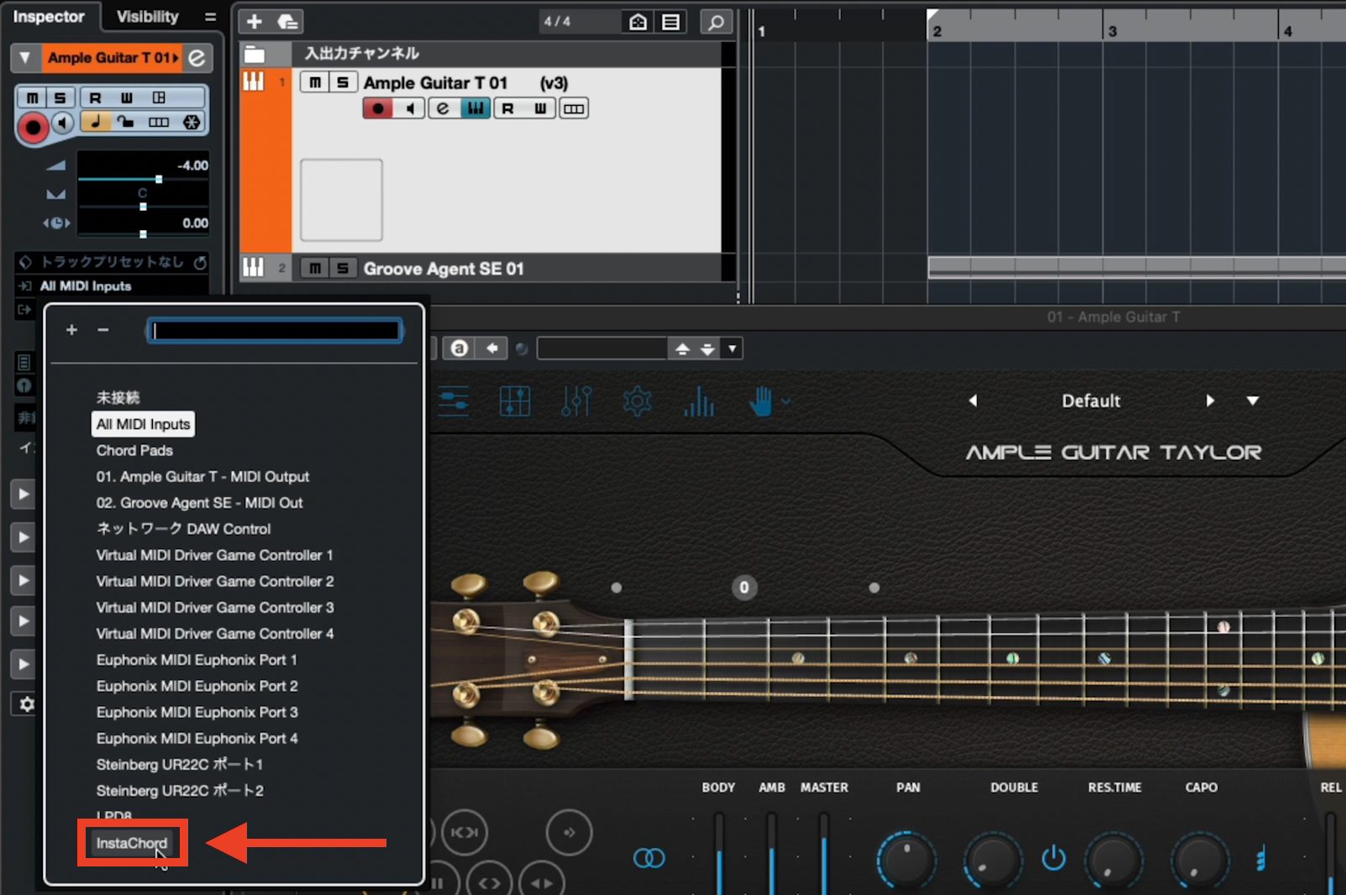Click the plugin A/B compare button
Screen dimensions: 1346x895
459,348
